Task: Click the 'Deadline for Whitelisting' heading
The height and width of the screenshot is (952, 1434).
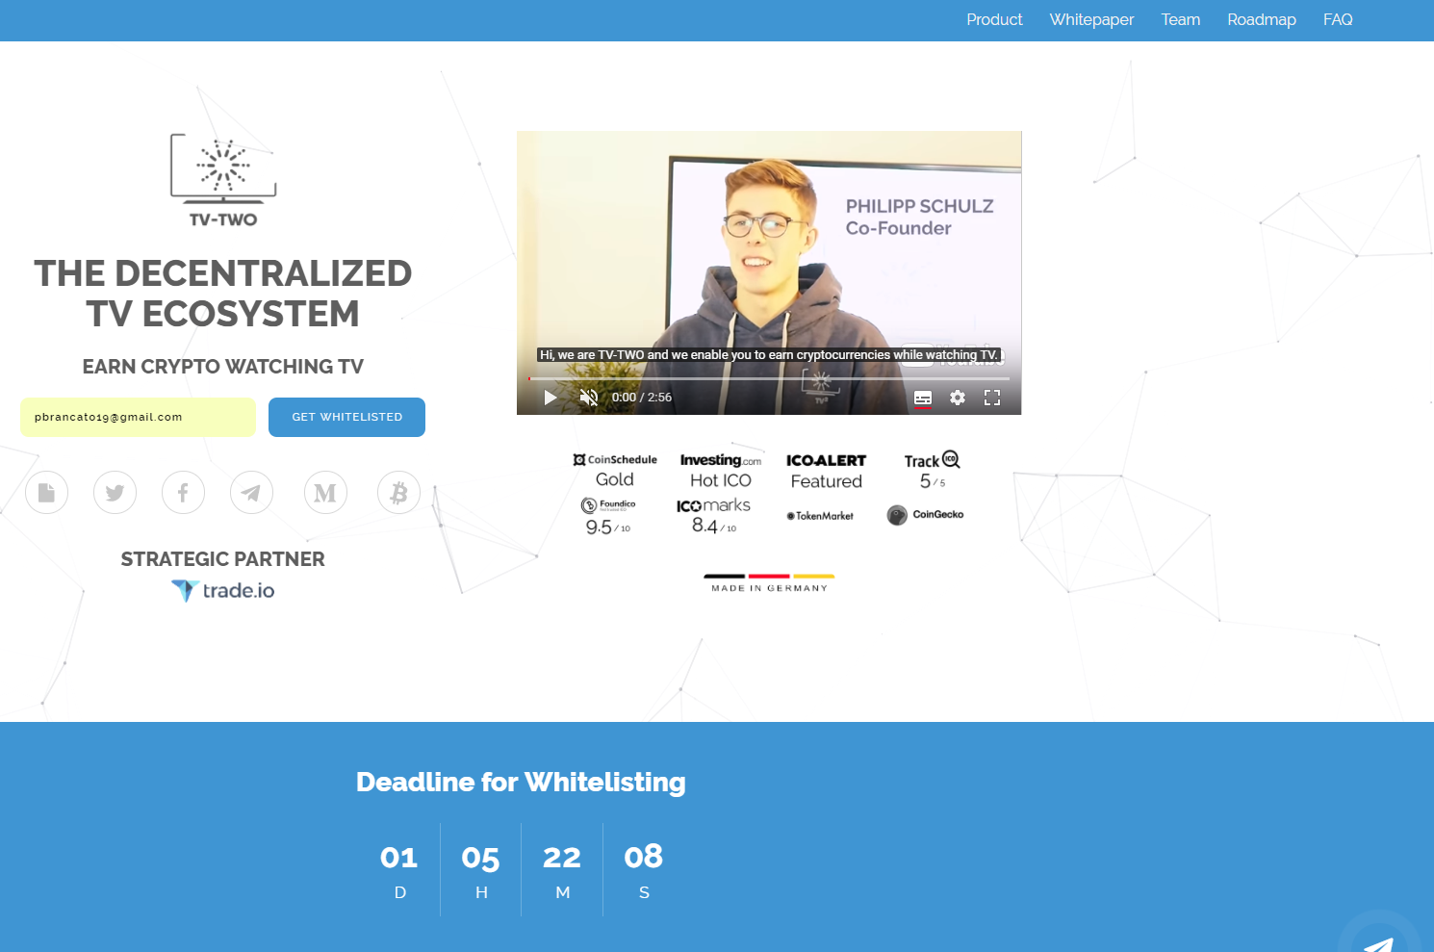Action: pos(521,782)
